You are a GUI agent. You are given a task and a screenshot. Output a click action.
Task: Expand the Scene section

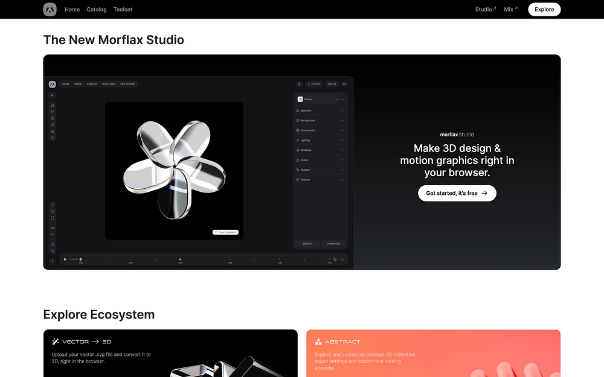(320, 160)
